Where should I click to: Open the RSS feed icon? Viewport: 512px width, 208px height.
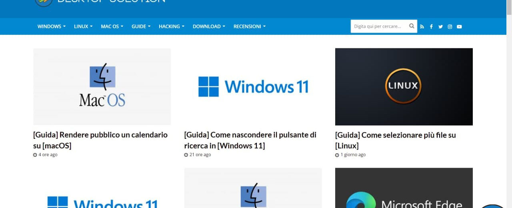coord(422,26)
